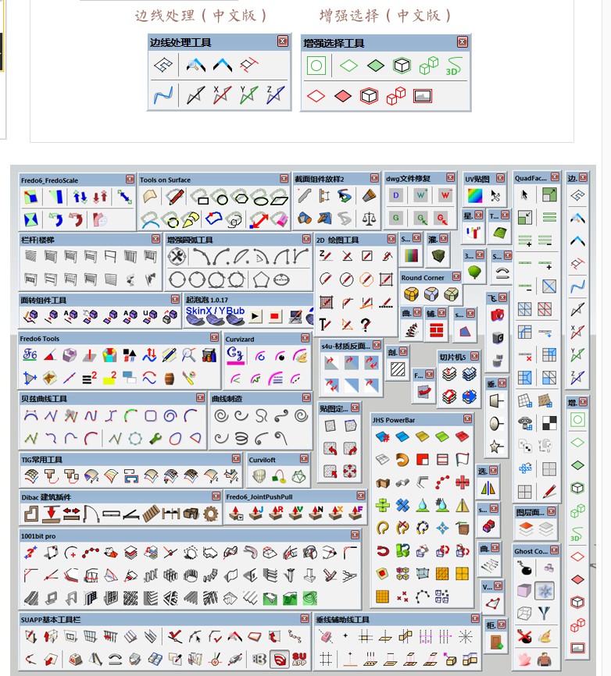Viewport: 611px width, 676px height.
Task: Click the green filled diamond icon in 增强选择工具
Action: tap(375, 66)
